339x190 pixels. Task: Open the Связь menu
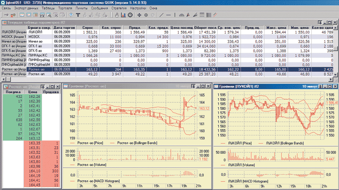point(6,8)
